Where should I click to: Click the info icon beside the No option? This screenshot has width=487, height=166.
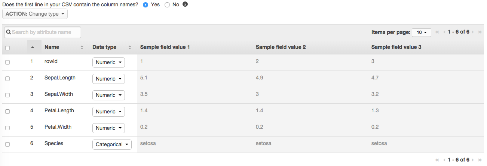[185, 4]
